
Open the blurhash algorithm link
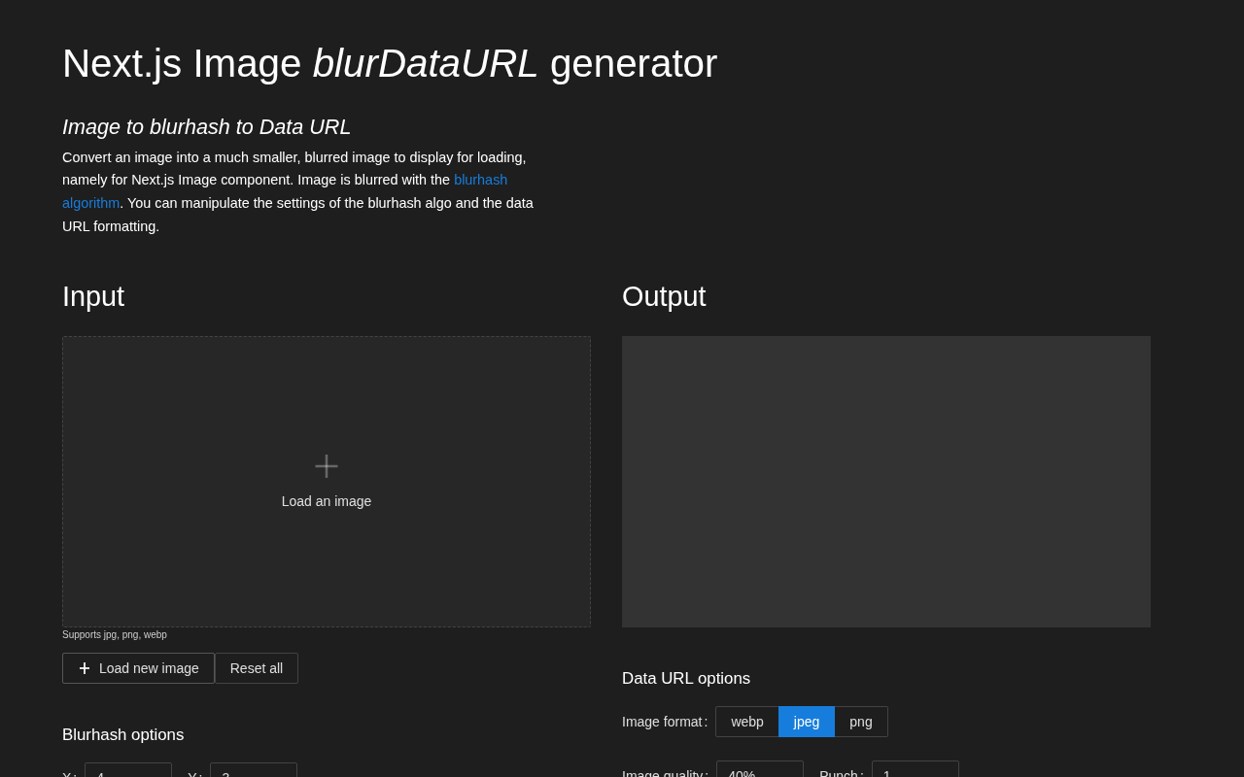point(480,181)
